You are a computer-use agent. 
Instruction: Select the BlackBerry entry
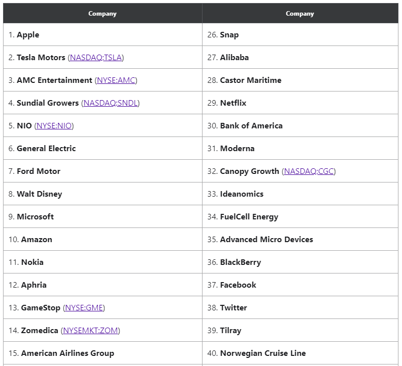pyautogui.click(x=240, y=262)
